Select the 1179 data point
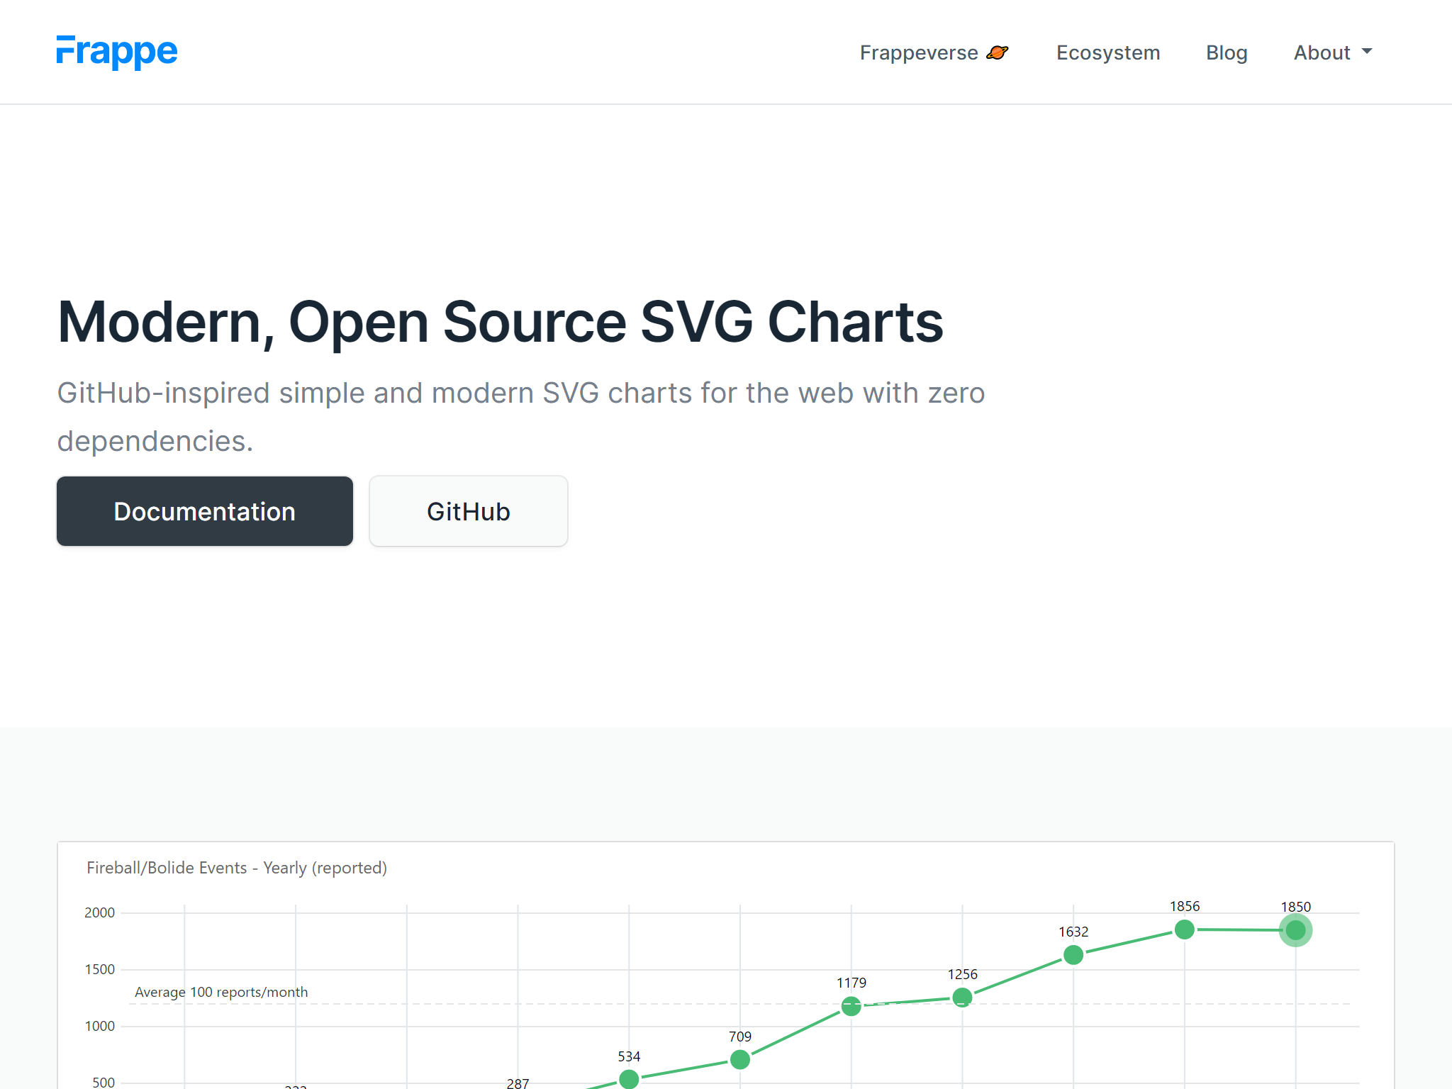Image resolution: width=1452 pixels, height=1089 pixels. (x=851, y=1006)
